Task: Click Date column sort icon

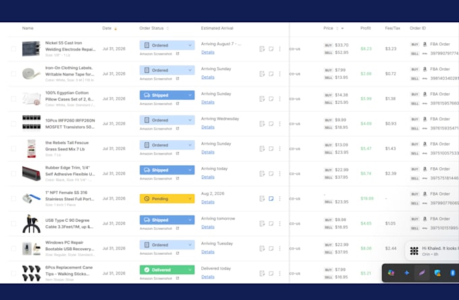Action: point(115,28)
